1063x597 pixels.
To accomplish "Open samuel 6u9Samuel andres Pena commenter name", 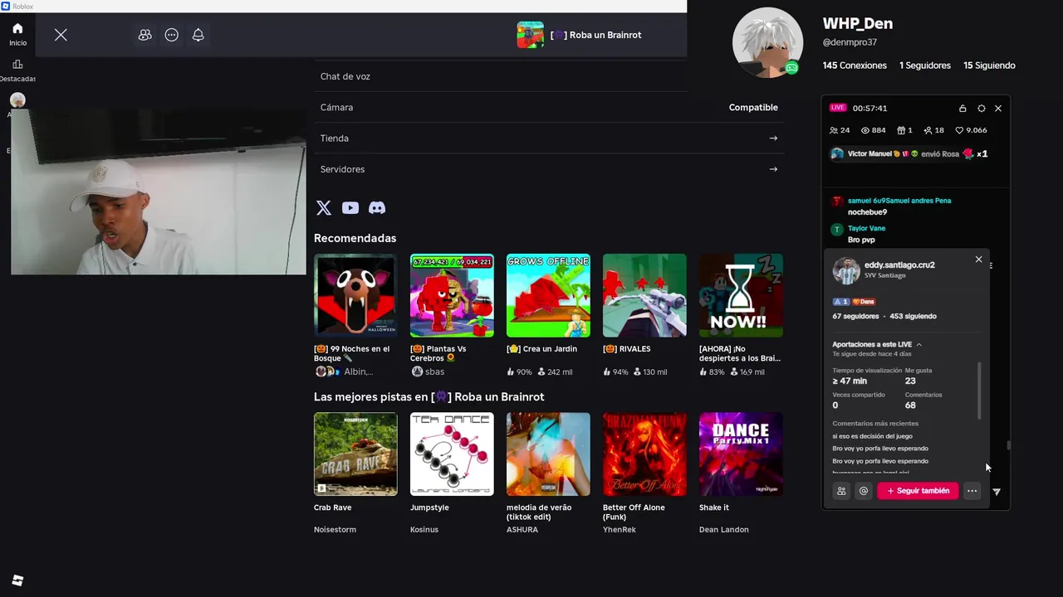I will [899, 201].
